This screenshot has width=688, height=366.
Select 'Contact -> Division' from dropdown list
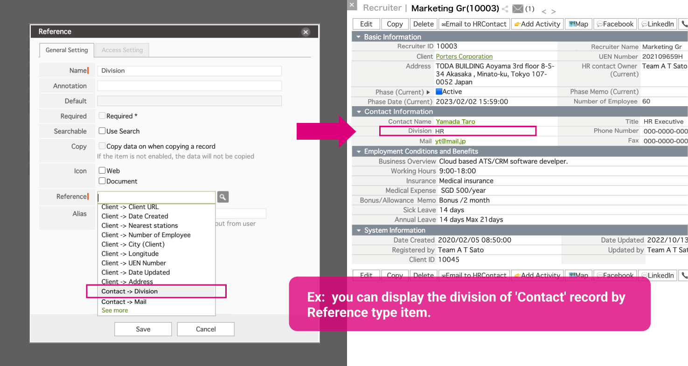(130, 291)
